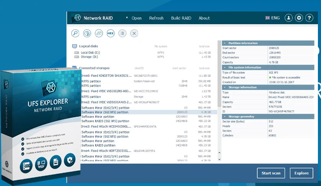Click the start sector column header
The image size is (321, 186).
click(x=179, y=68)
